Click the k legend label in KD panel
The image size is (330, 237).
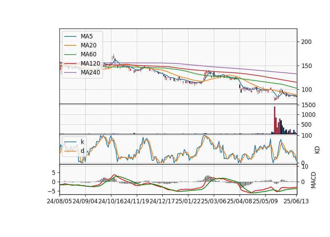pyautogui.click(x=82, y=142)
